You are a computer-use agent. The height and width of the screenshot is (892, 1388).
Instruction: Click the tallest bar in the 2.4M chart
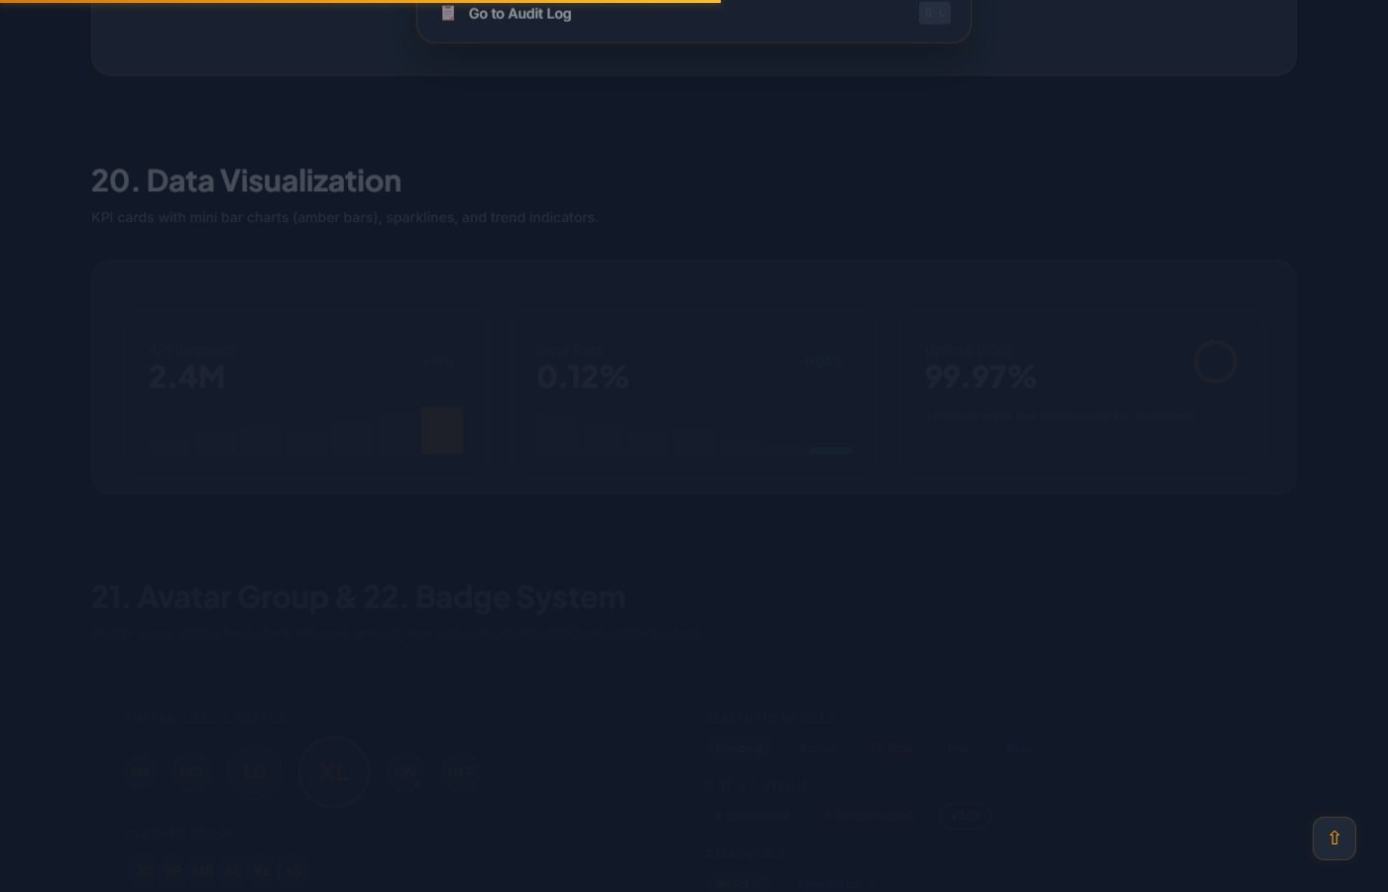coord(442,430)
